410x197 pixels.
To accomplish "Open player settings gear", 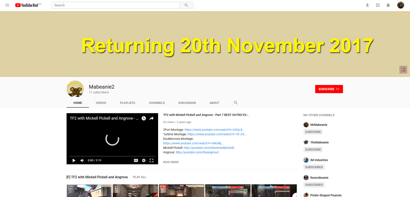I will click(x=144, y=160).
